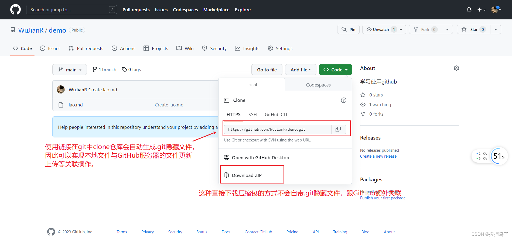Select the Code repository tab
The image size is (512, 239).
pos(22,48)
